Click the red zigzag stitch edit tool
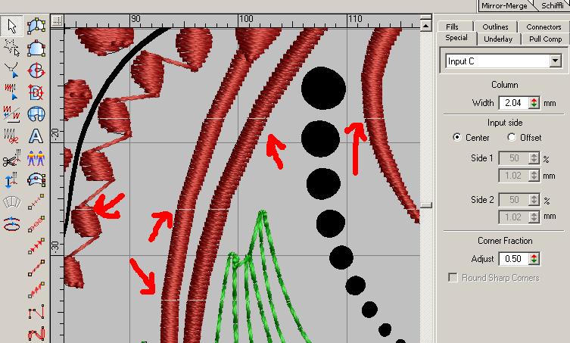Viewport: 570px width, 343px height. (12, 92)
